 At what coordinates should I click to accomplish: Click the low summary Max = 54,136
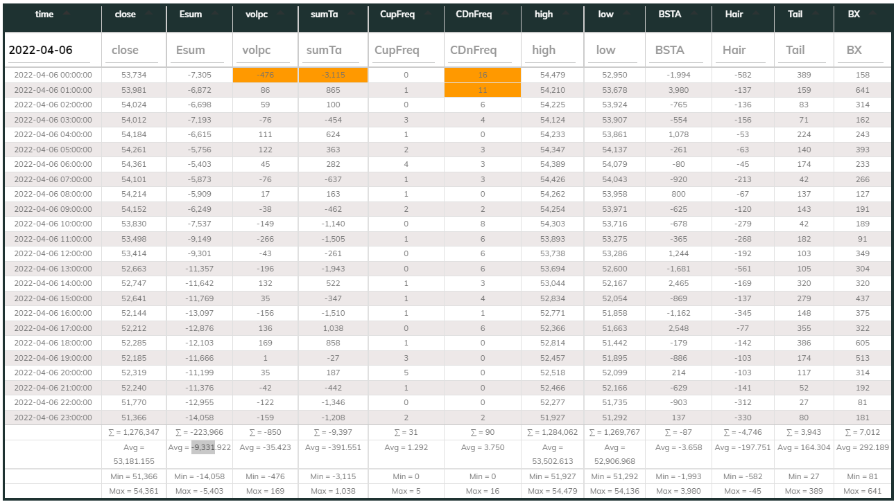tap(614, 491)
